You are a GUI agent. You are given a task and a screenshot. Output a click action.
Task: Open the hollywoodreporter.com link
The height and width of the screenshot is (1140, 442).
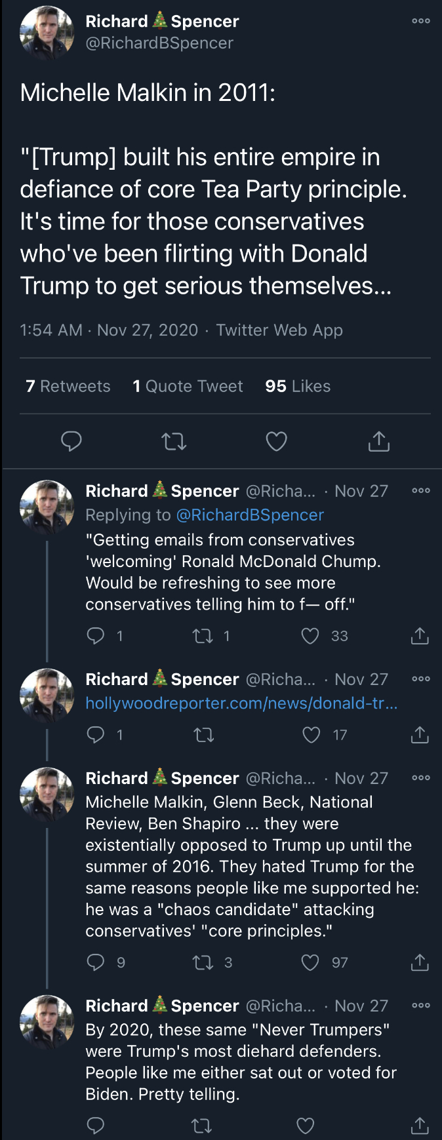(241, 703)
